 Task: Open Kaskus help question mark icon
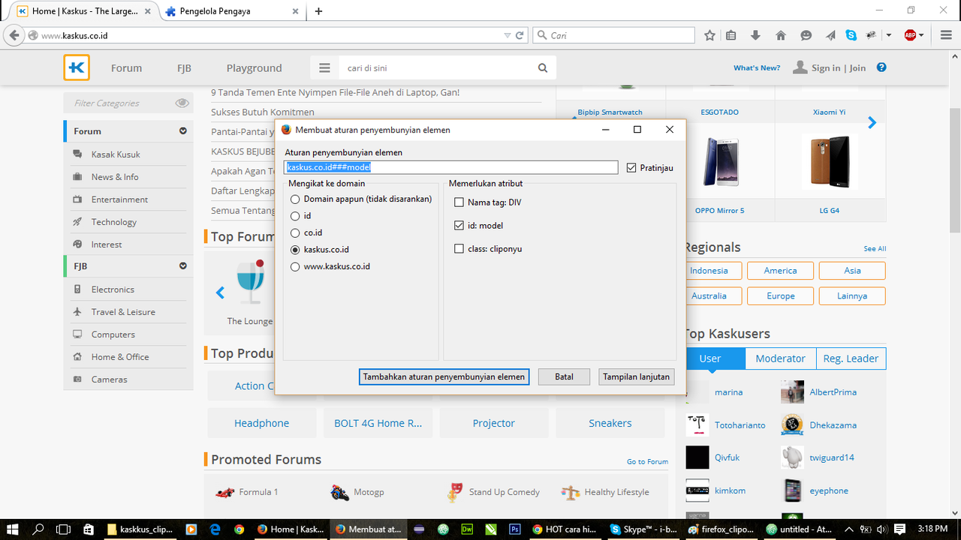[x=881, y=67]
